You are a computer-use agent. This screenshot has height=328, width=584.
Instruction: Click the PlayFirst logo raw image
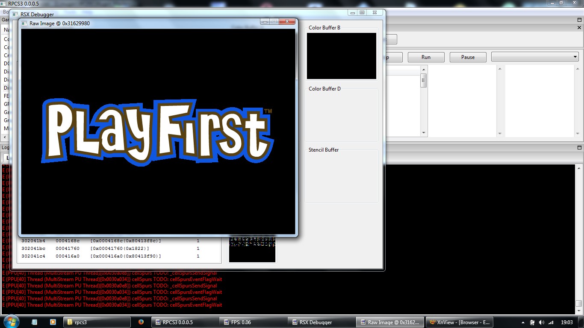[x=158, y=132]
